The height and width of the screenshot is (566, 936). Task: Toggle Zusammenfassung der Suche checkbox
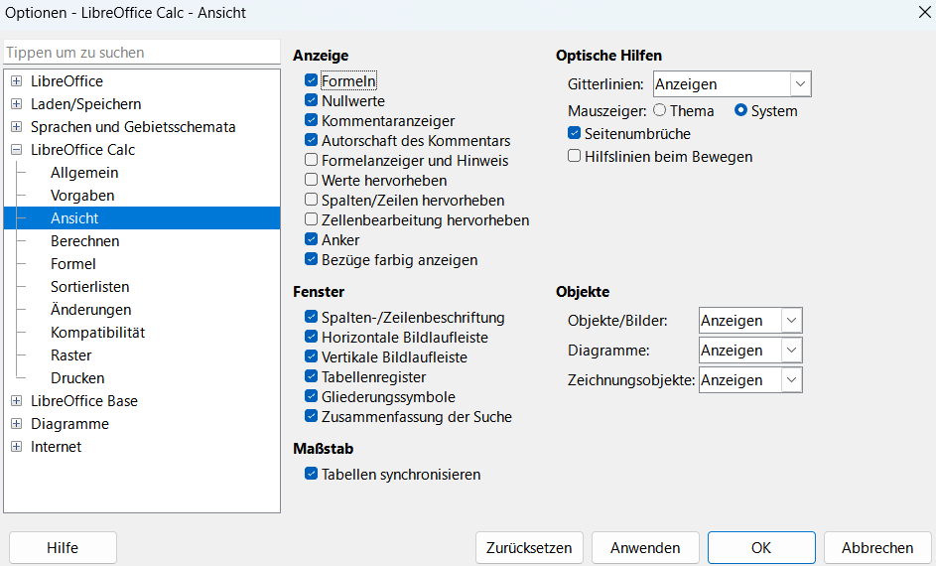click(x=311, y=416)
